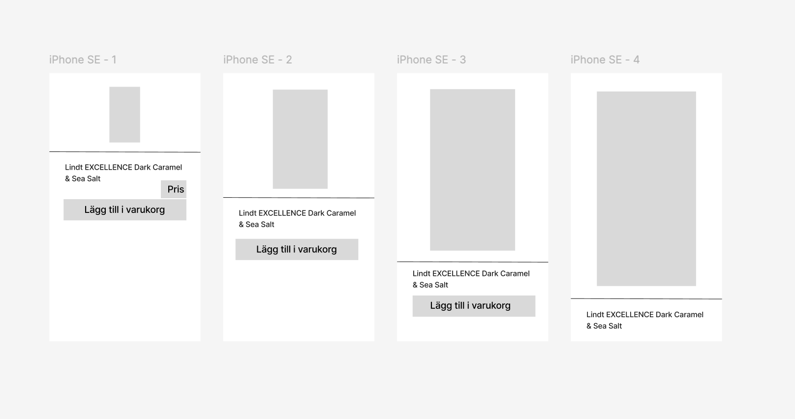Select the Lindt product title in frame 4
Viewport: 795px width, 419px height.
[645, 320]
